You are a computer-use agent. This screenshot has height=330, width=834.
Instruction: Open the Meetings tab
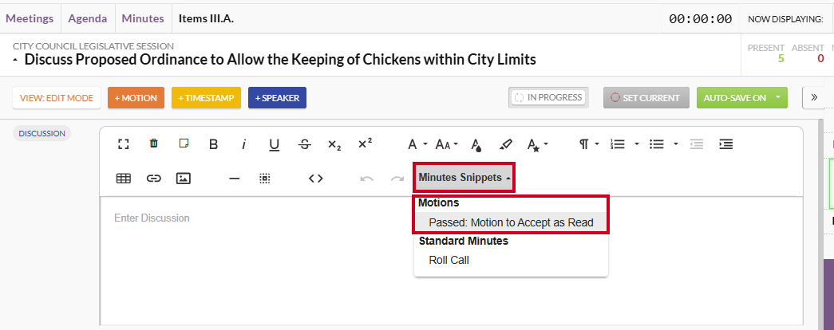click(x=30, y=18)
